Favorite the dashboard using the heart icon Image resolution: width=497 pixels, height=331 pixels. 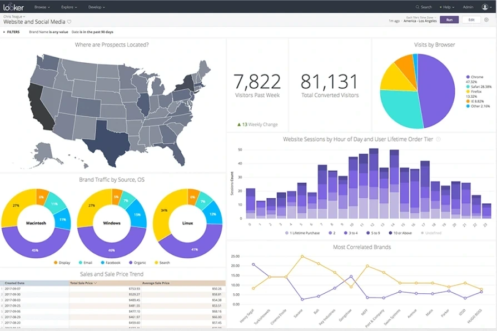click(x=69, y=22)
